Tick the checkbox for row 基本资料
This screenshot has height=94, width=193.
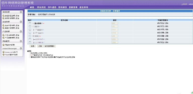point(30,23)
